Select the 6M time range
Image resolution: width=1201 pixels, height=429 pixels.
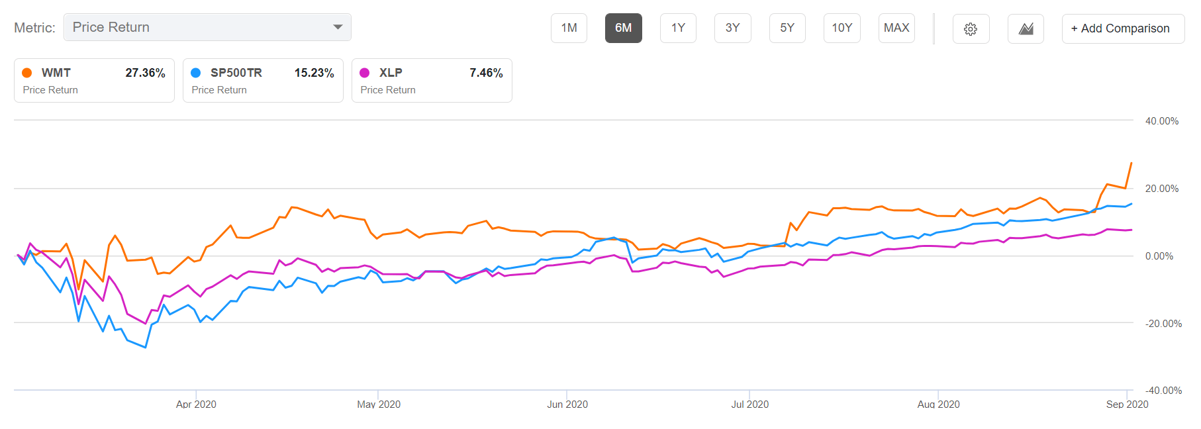[623, 28]
